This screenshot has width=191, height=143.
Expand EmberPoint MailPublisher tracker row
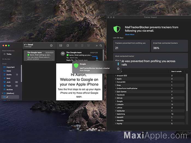click(x=116, y=88)
